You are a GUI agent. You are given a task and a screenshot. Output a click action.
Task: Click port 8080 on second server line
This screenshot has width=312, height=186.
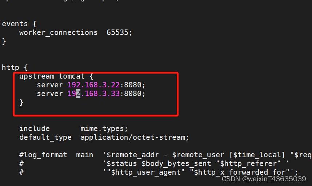133,94
